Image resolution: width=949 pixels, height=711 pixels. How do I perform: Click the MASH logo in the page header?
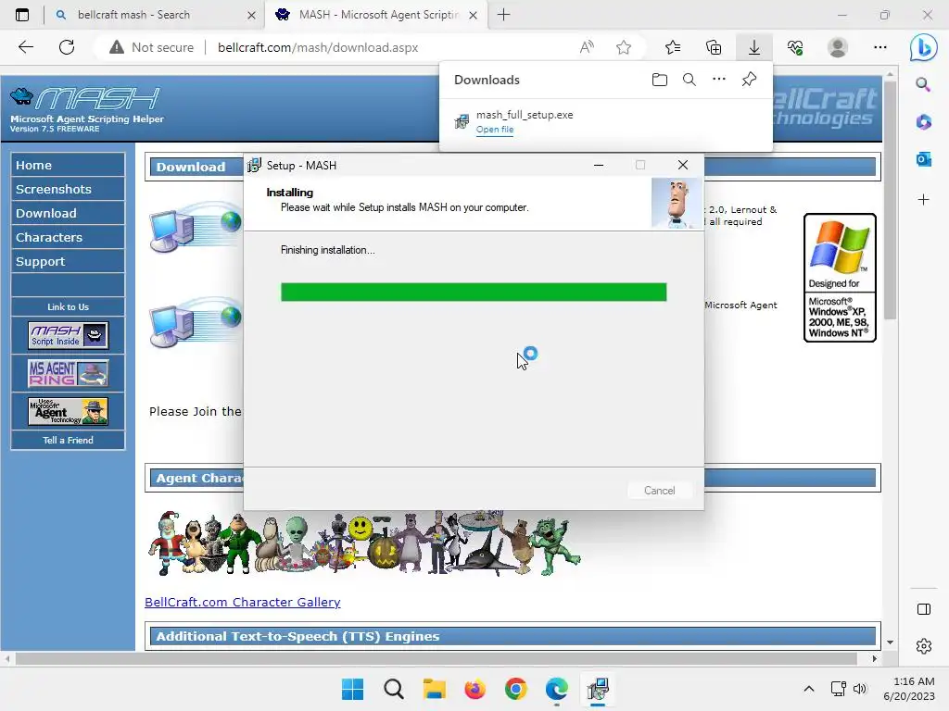(84, 98)
